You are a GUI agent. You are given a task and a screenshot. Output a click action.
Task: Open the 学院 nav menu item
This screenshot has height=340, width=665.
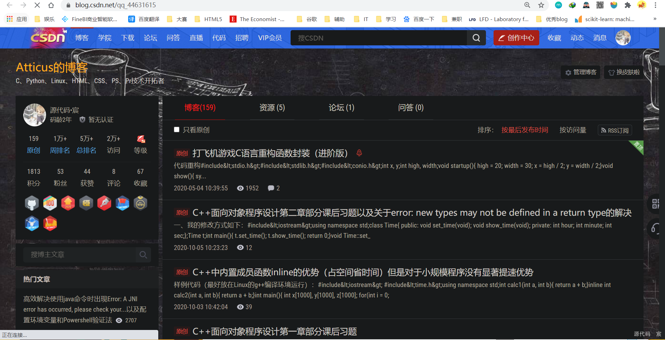point(105,38)
